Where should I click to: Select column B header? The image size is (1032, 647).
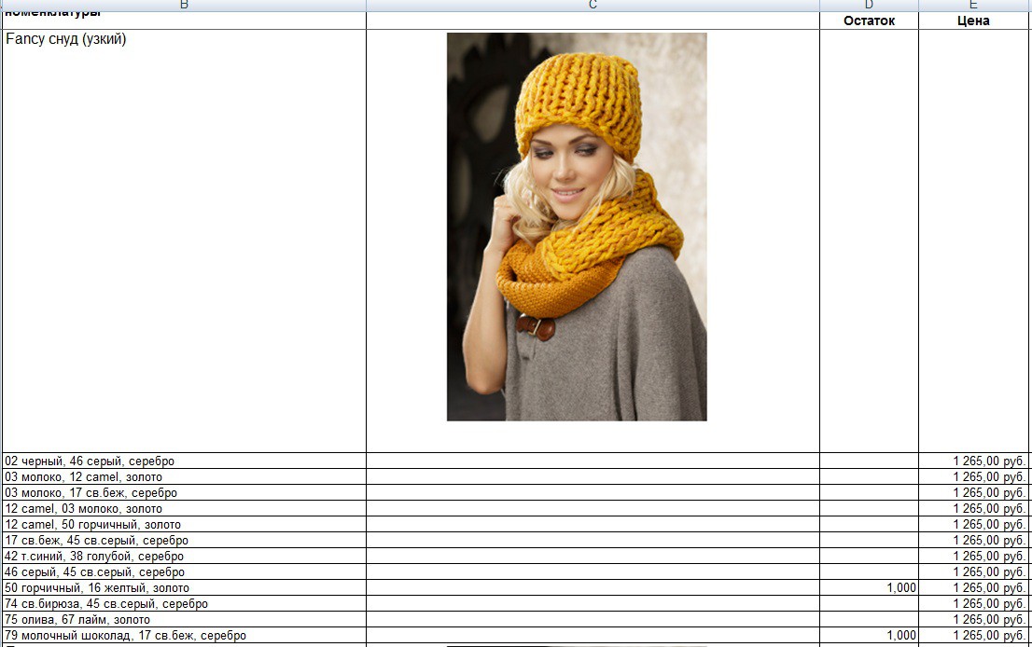coord(185,6)
